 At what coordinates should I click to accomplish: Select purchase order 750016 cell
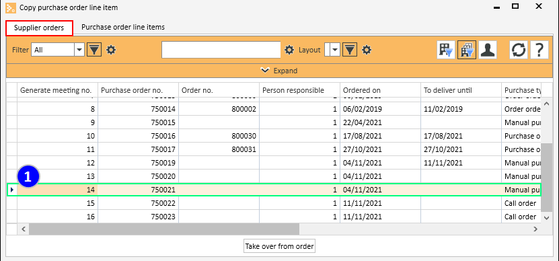tap(138, 136)
